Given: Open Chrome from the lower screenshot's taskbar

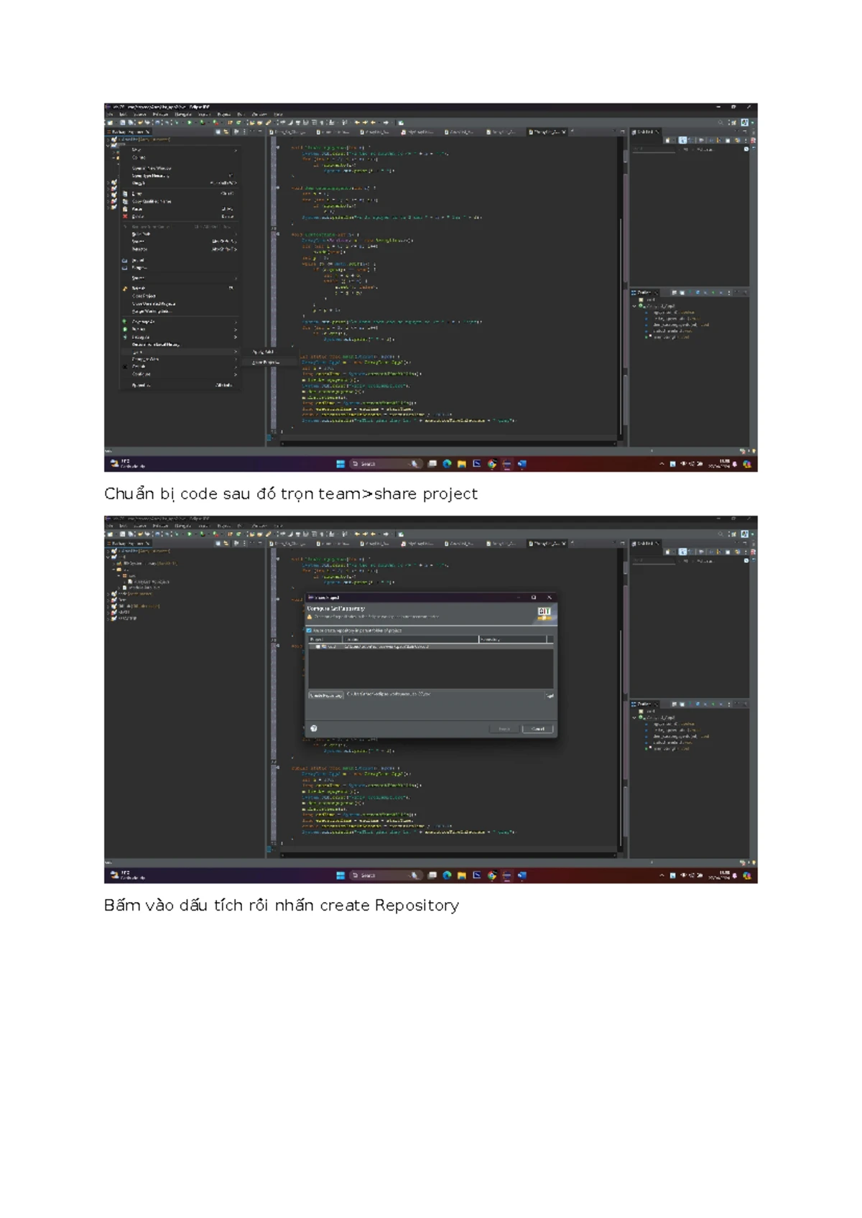Looking at the screenshot, I should pyautogui.click(x=492, y=875).
